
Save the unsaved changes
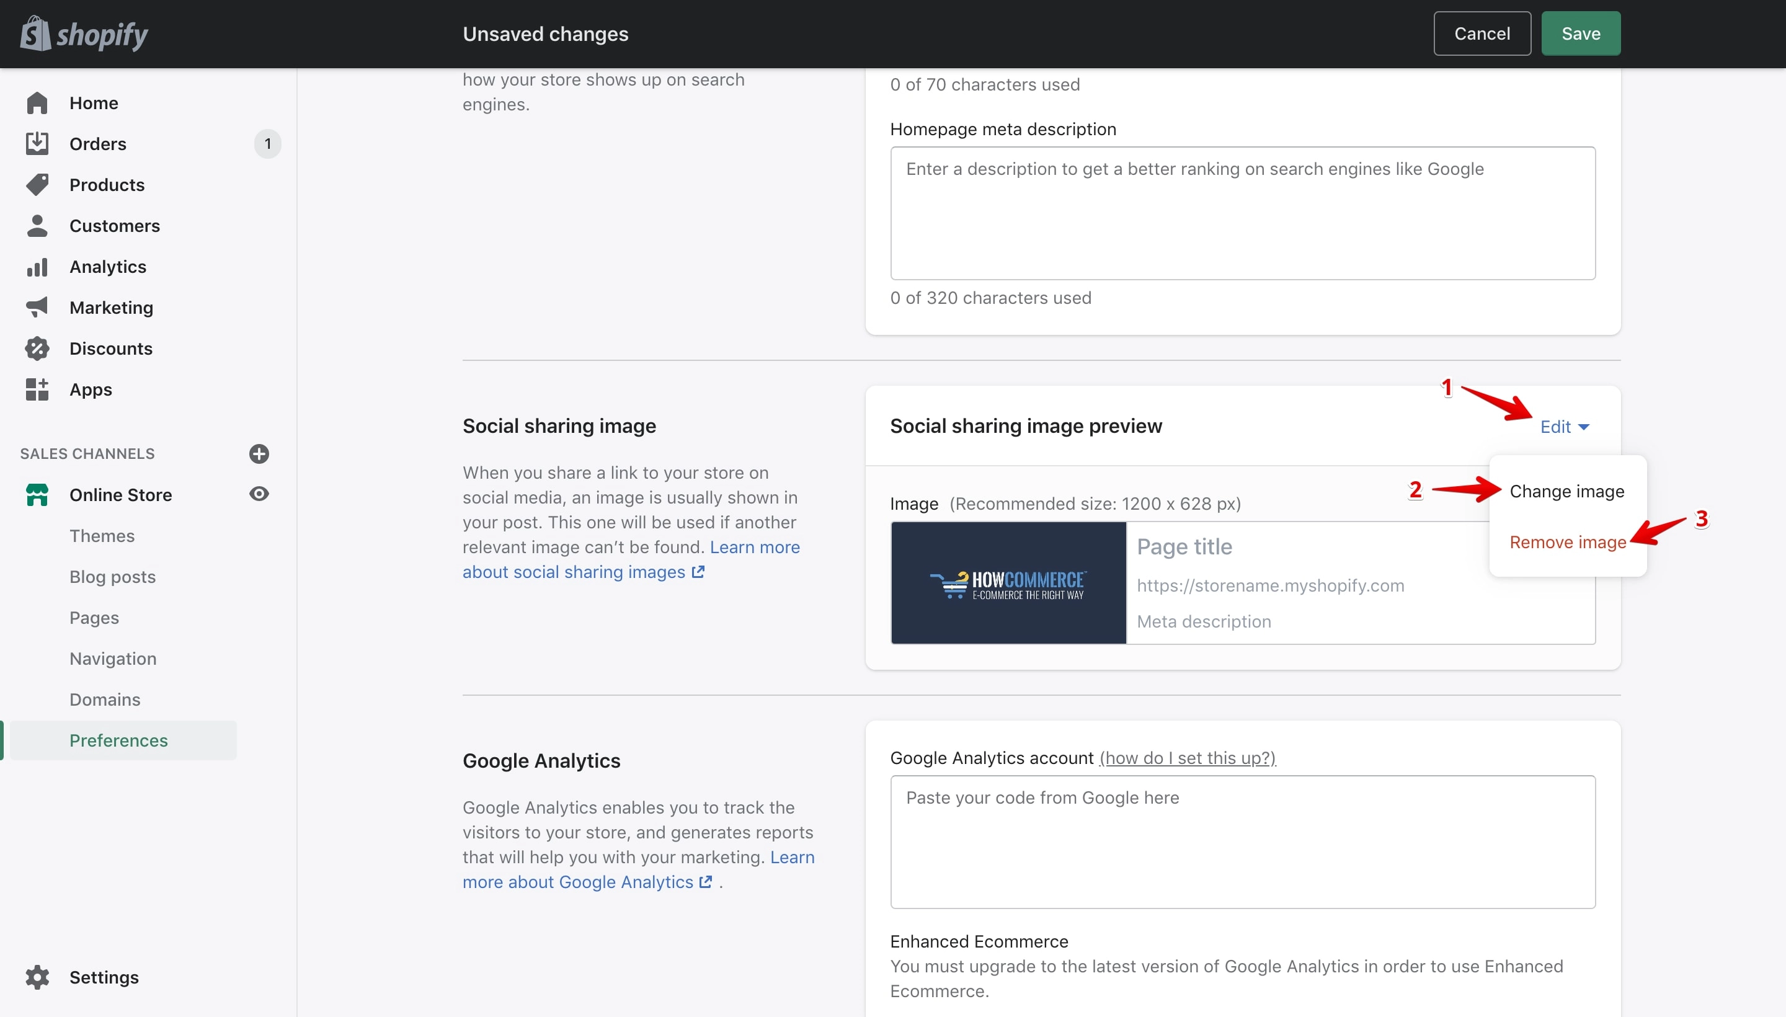[1581, 33]
